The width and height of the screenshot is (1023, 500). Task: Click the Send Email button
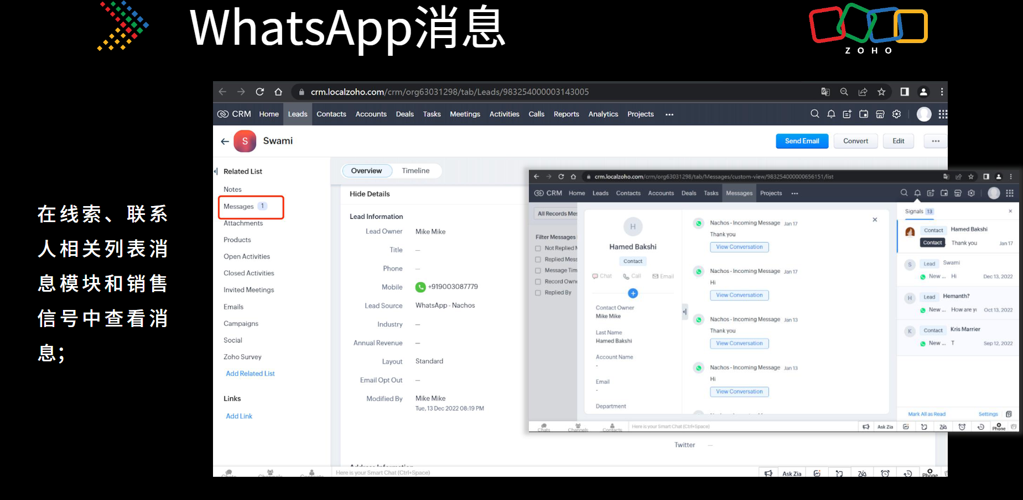(802, 141)
